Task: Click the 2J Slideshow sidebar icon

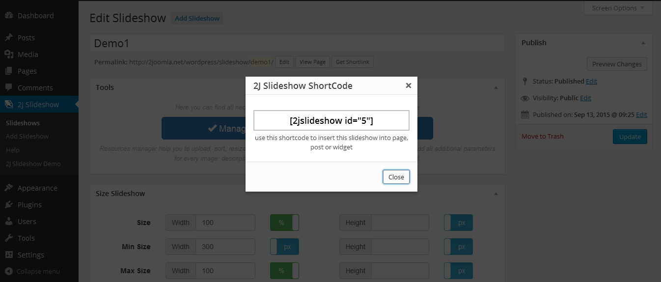Action: [9, 104]
